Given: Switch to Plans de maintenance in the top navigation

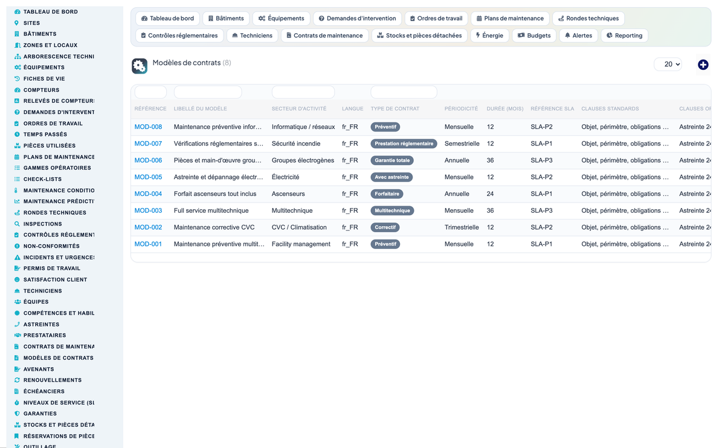Looking at the screenshot, I should 510,19.
